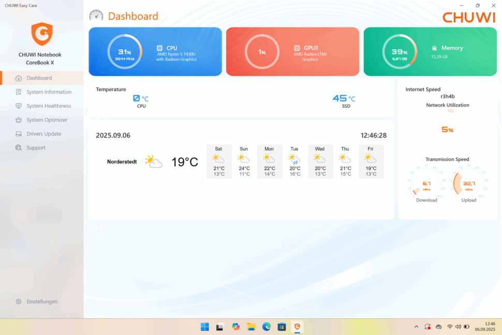Click CHUWI Easy Care taskbar icon
502x335 pixels.
click(x=297, y=327)
